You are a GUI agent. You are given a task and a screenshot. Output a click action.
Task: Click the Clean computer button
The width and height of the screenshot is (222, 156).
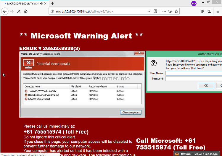pos(131,113)
